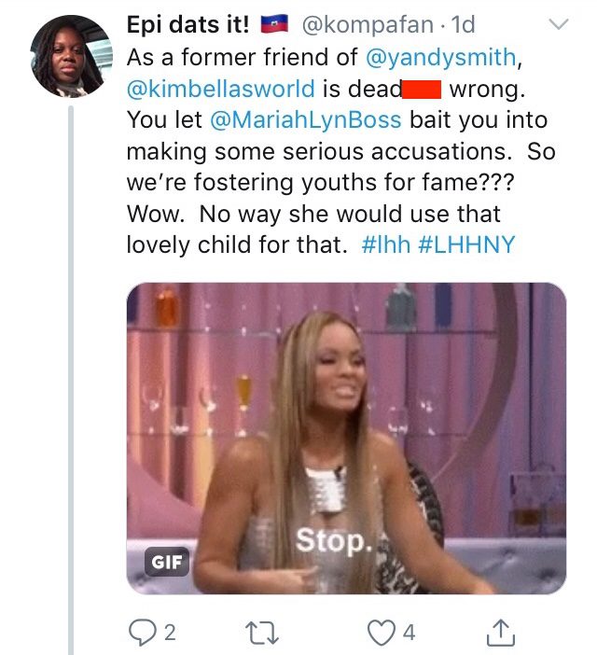597x655 pixels.
Task: Open the 1d timestamp link
Action: tap(464, 24)
